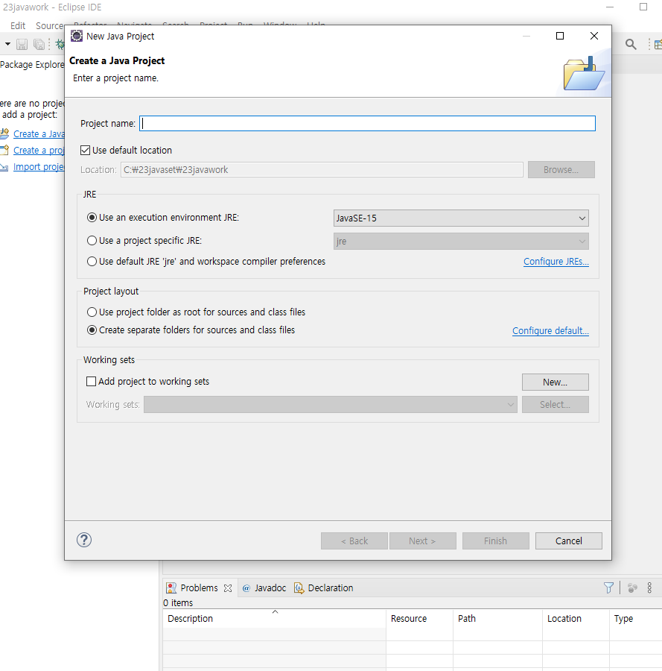Open the project specific jre dropdown

tap(461, 242)
